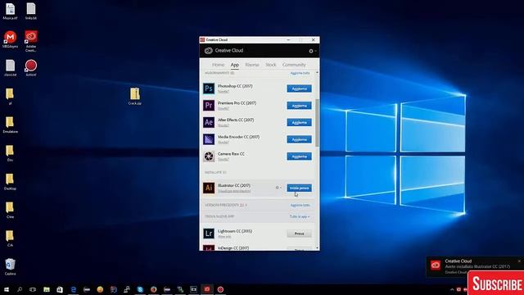Viewport: 524px width, 295px height.
Task: Select the Musica.rtf file on the desktop
Action: 10,11
